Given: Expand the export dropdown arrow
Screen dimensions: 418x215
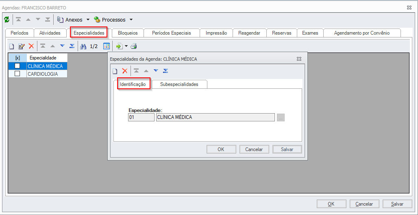Looking at the screenshot, I should point(126,46).
